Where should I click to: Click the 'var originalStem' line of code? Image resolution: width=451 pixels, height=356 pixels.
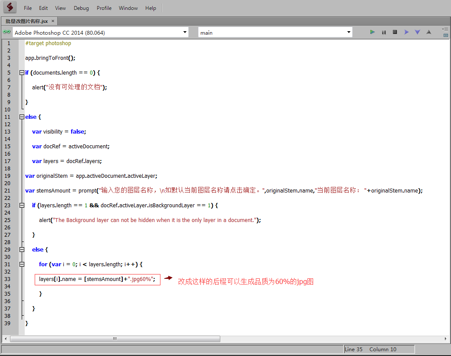pyautogui.click(x=91, y=176)
